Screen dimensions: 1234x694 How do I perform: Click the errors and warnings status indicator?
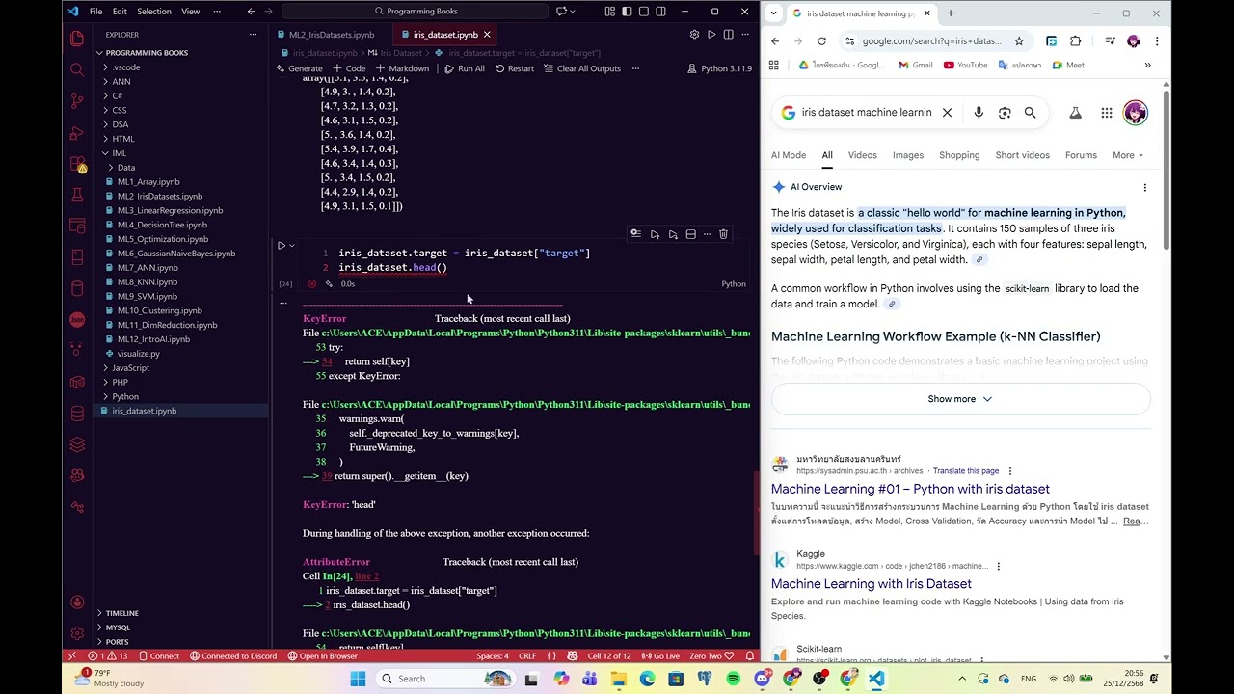(108, 656)
